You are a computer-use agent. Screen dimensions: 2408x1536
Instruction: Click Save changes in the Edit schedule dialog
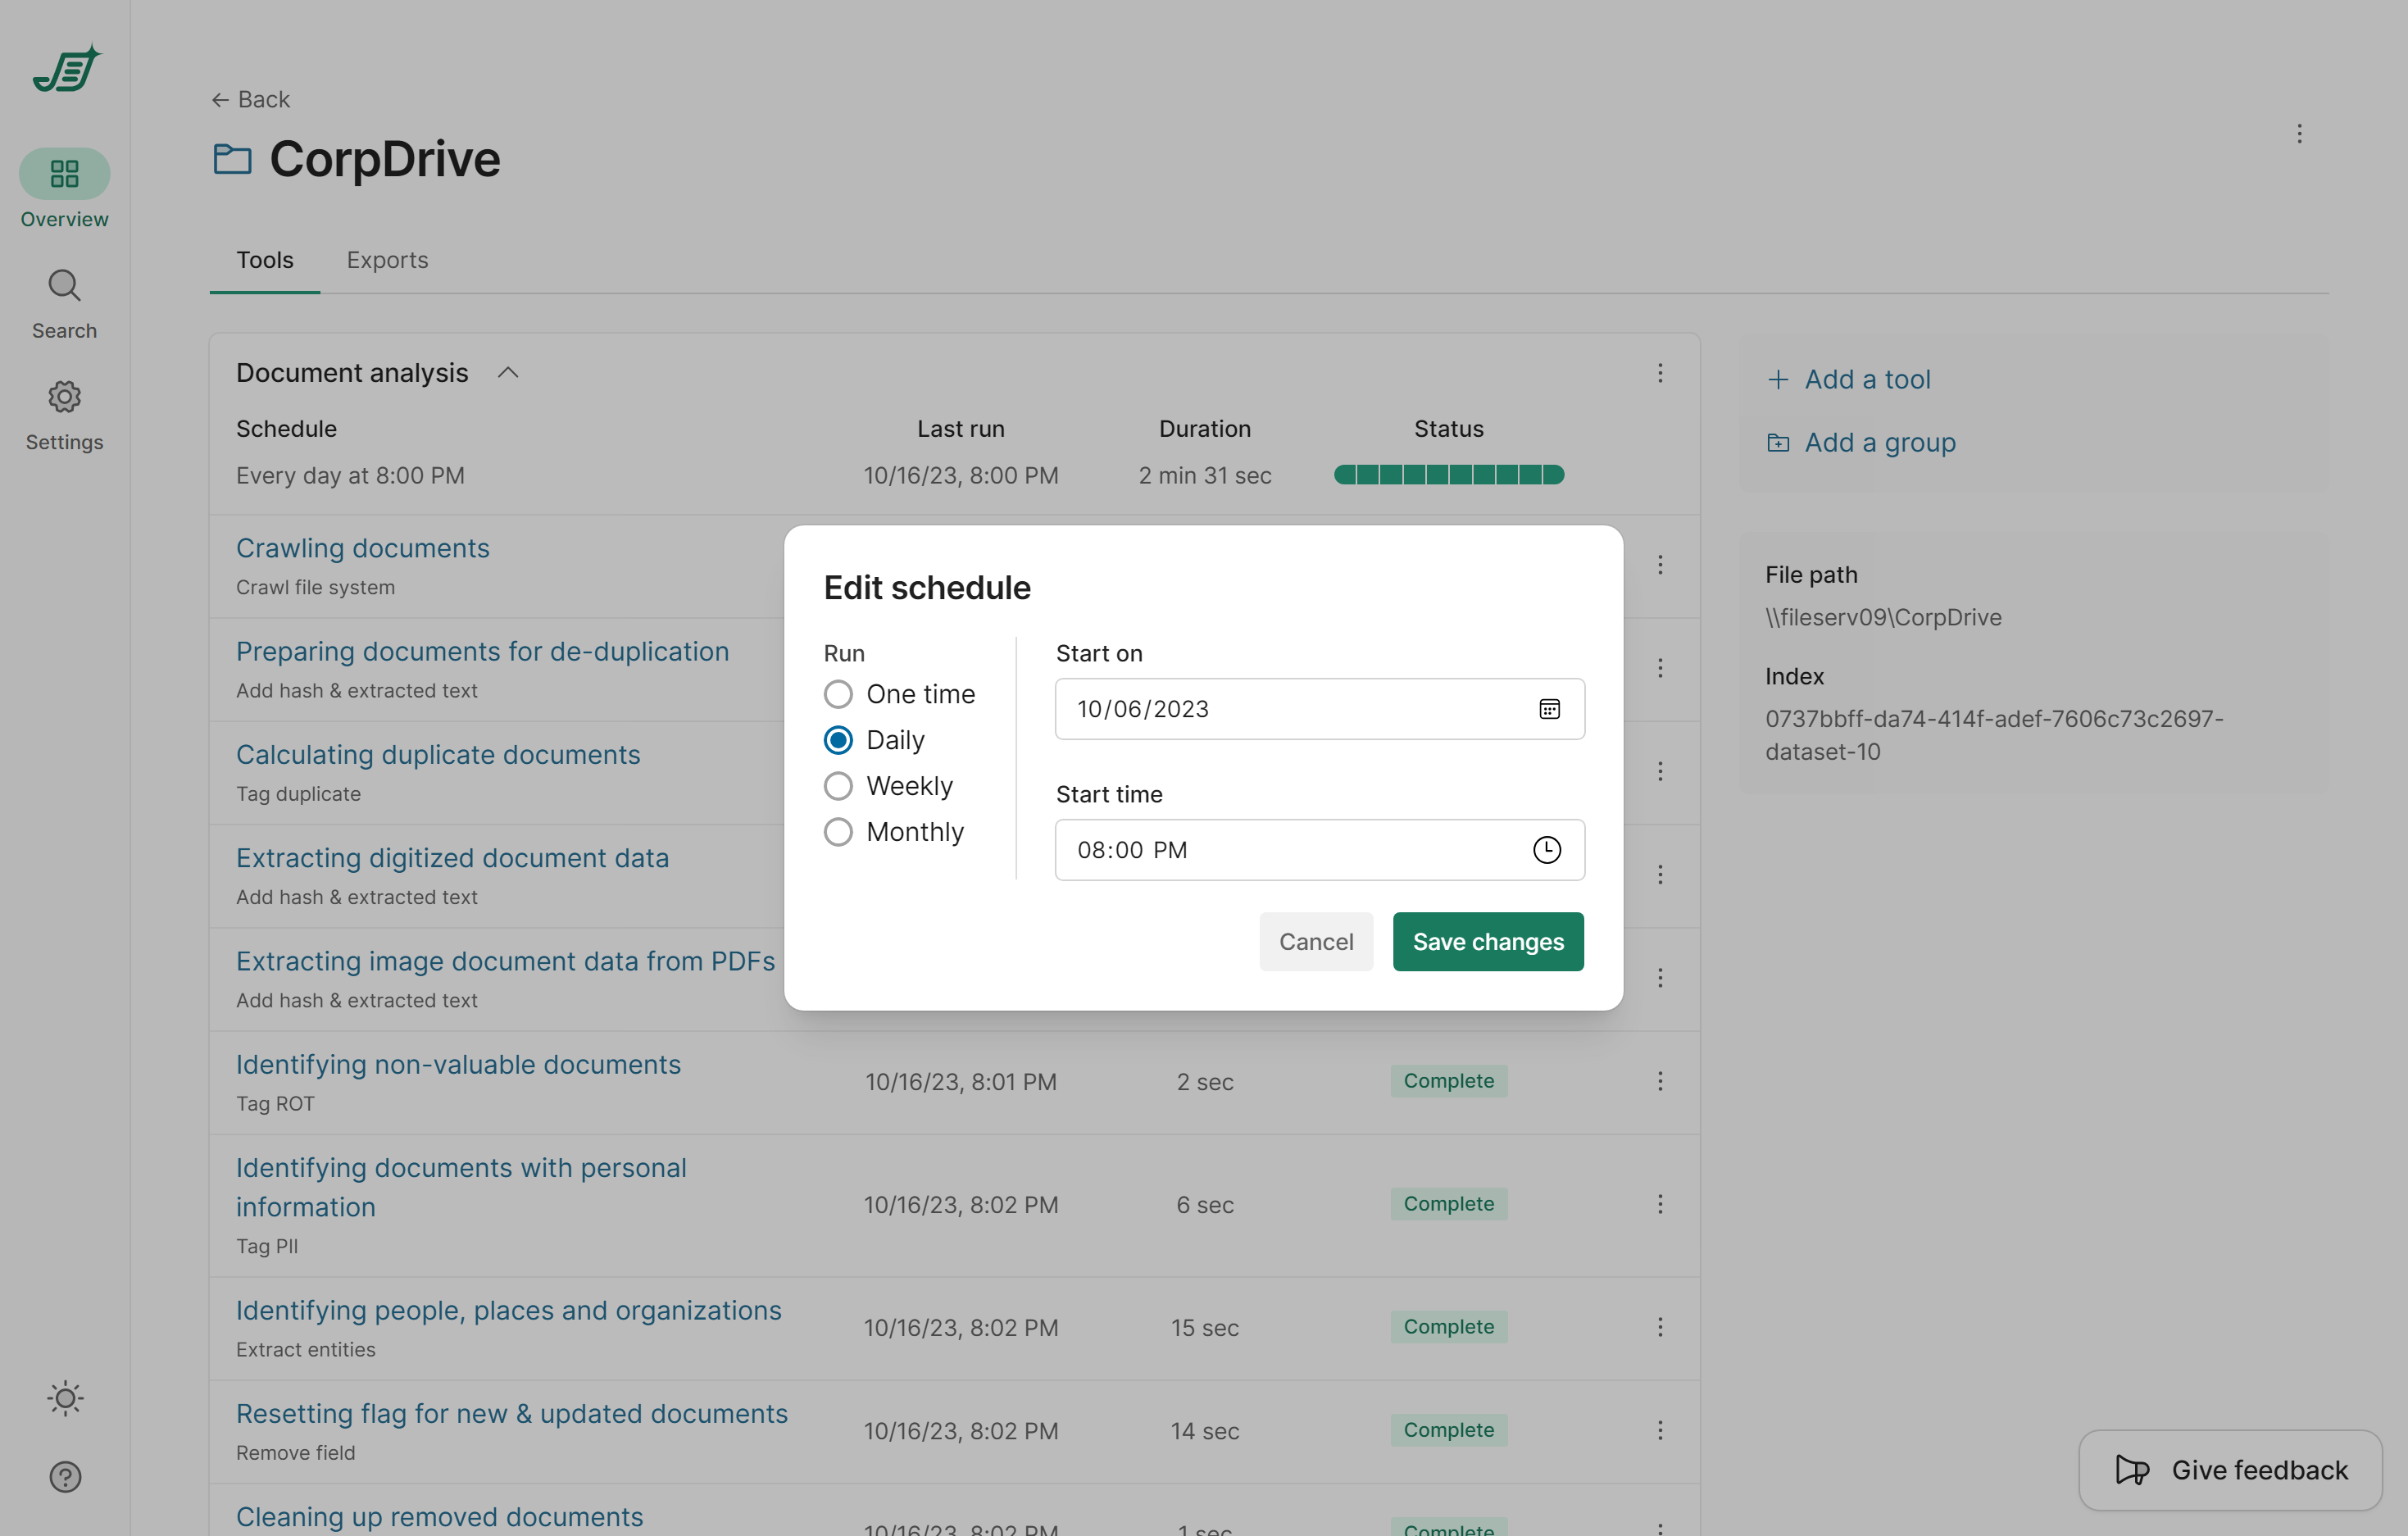(1487, 941)
